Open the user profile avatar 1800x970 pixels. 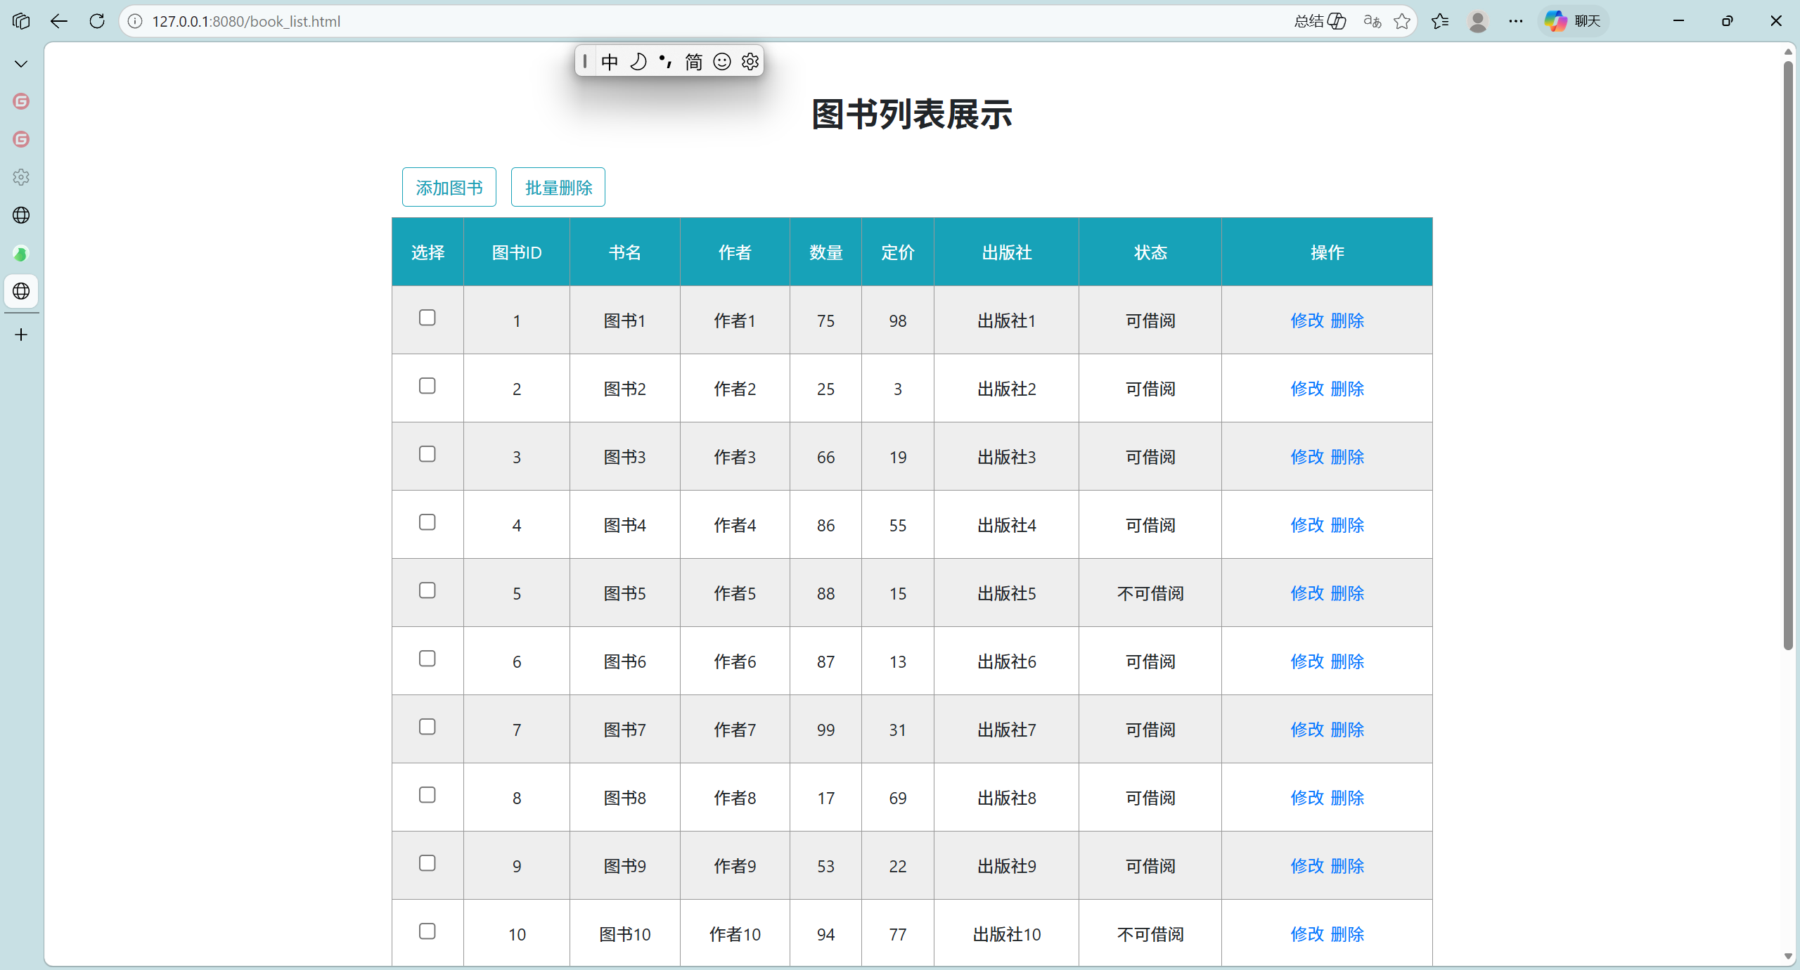coord(1478,21)
